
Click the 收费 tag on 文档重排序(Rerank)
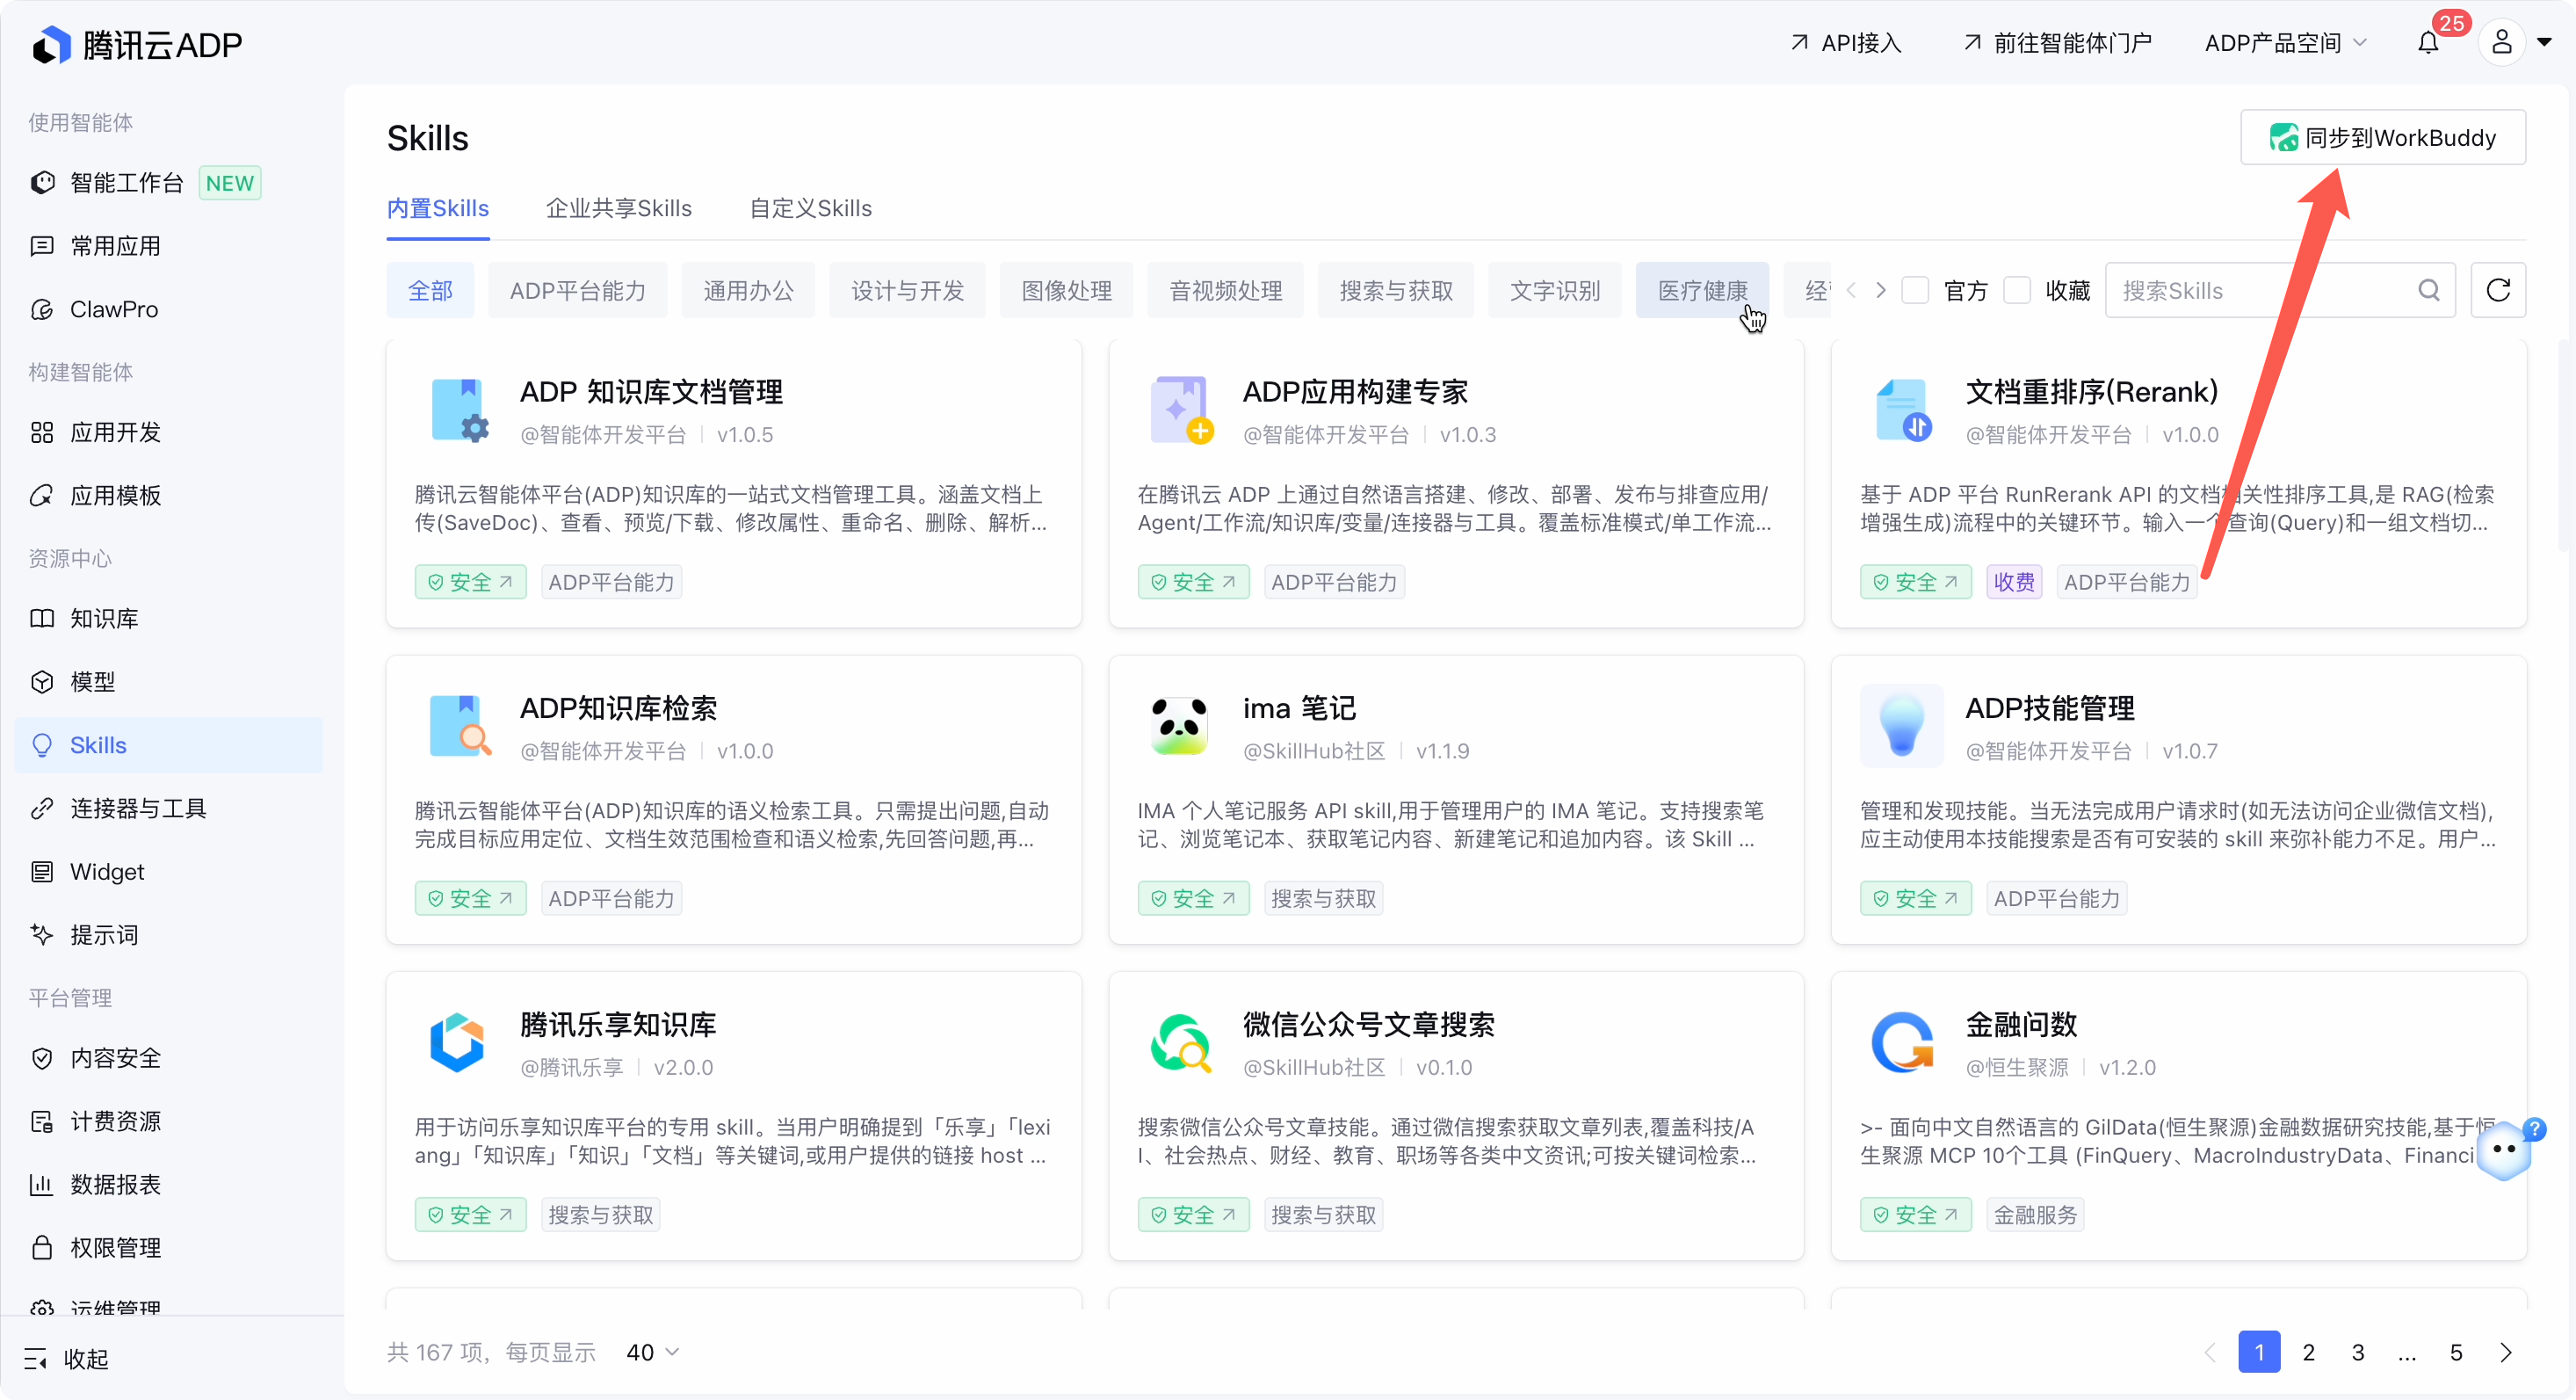click(x=2013, y=582)
